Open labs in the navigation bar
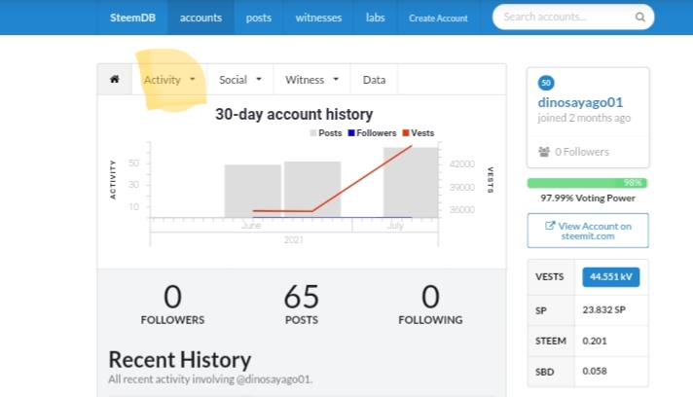 coord(376,18)
